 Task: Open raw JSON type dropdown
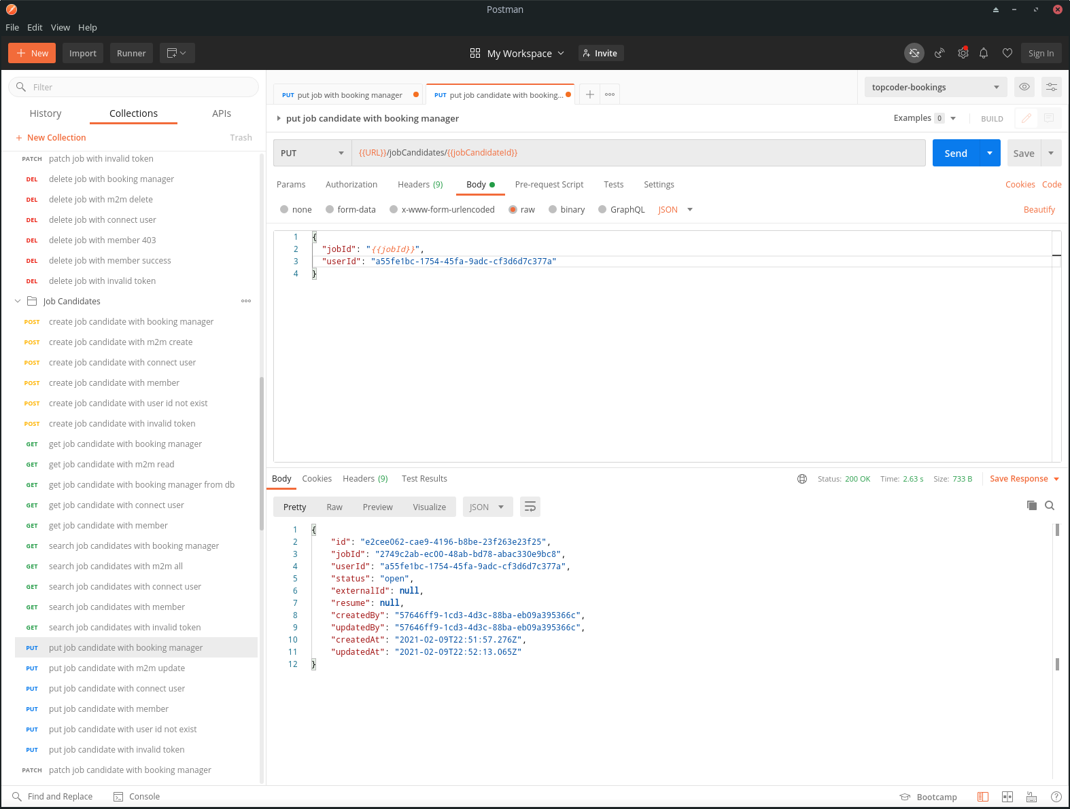coord(676,210)
